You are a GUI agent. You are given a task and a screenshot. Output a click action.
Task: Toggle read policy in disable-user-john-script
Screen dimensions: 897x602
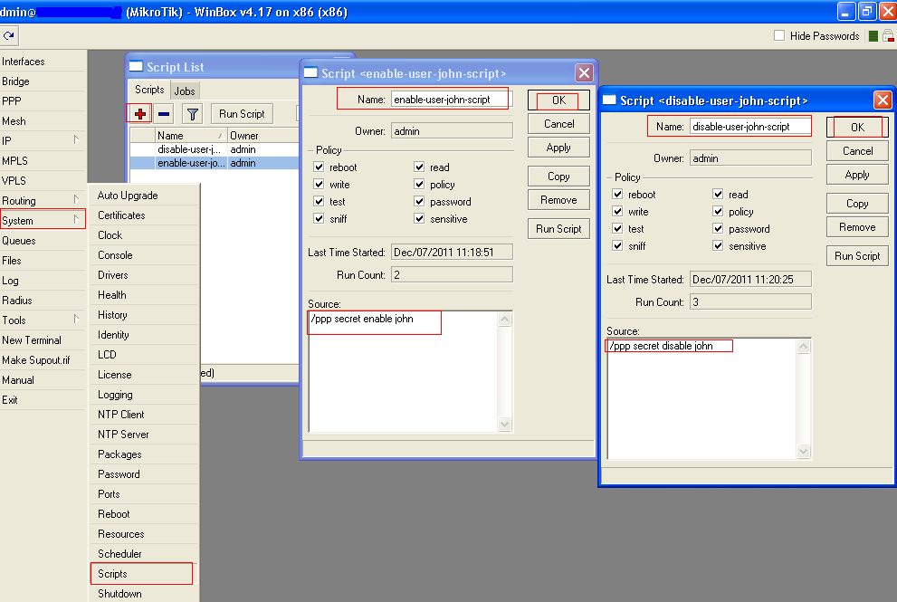coord(718,194)
